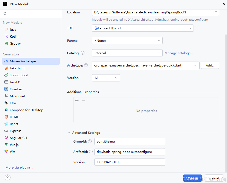Click the browse folder icon in Location
This screenshot has width=227, height=183.
(215, 12)
